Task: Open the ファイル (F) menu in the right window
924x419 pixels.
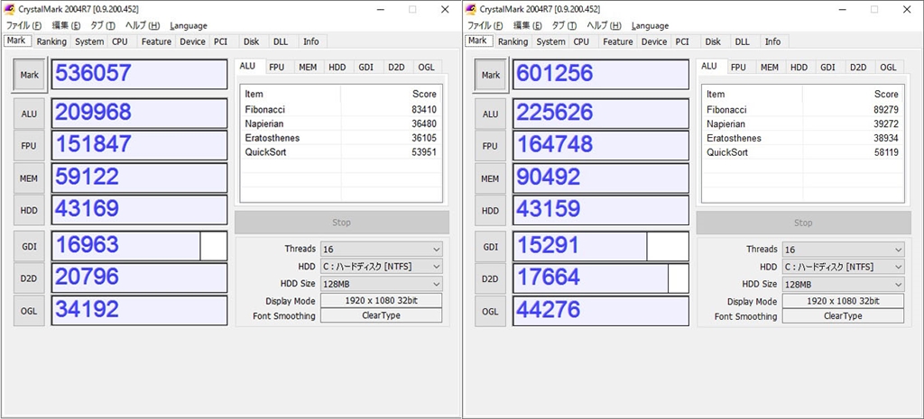Action: 485,26
